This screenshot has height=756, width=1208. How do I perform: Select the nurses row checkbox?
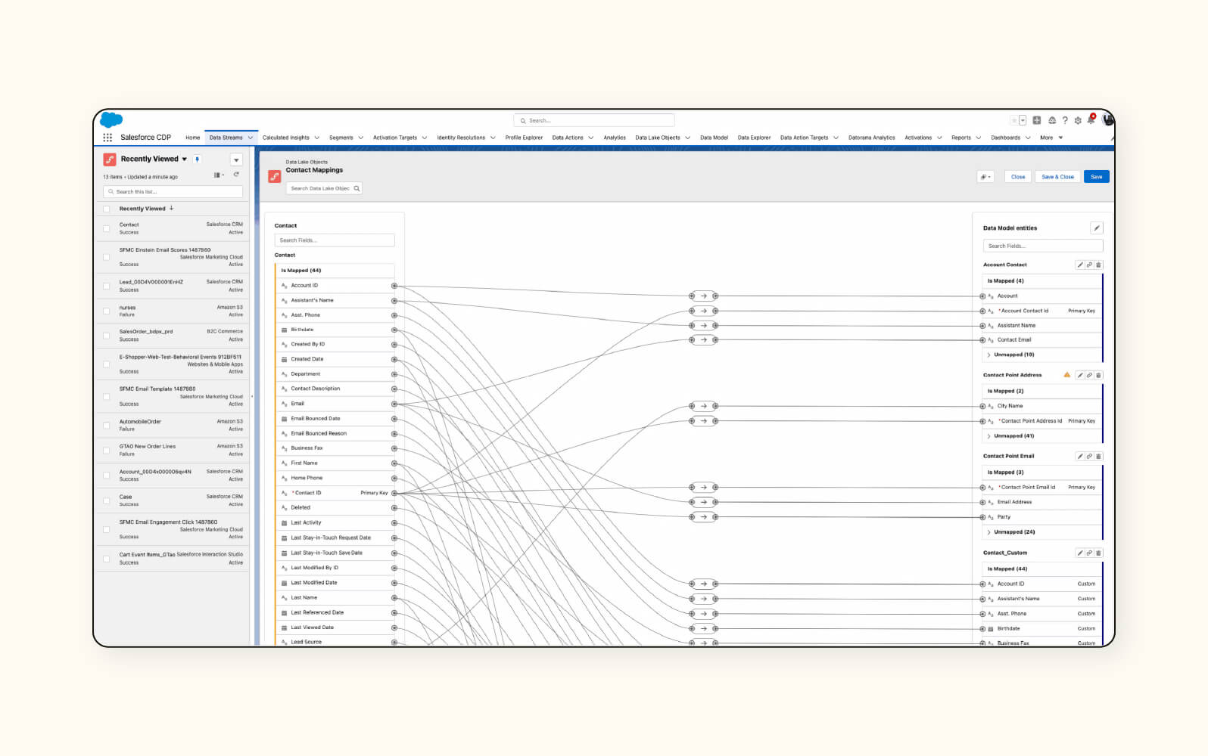point(107,311)
